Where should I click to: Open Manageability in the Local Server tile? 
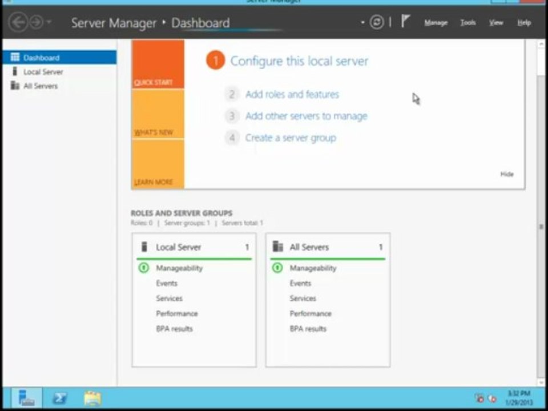click(179, 268)
